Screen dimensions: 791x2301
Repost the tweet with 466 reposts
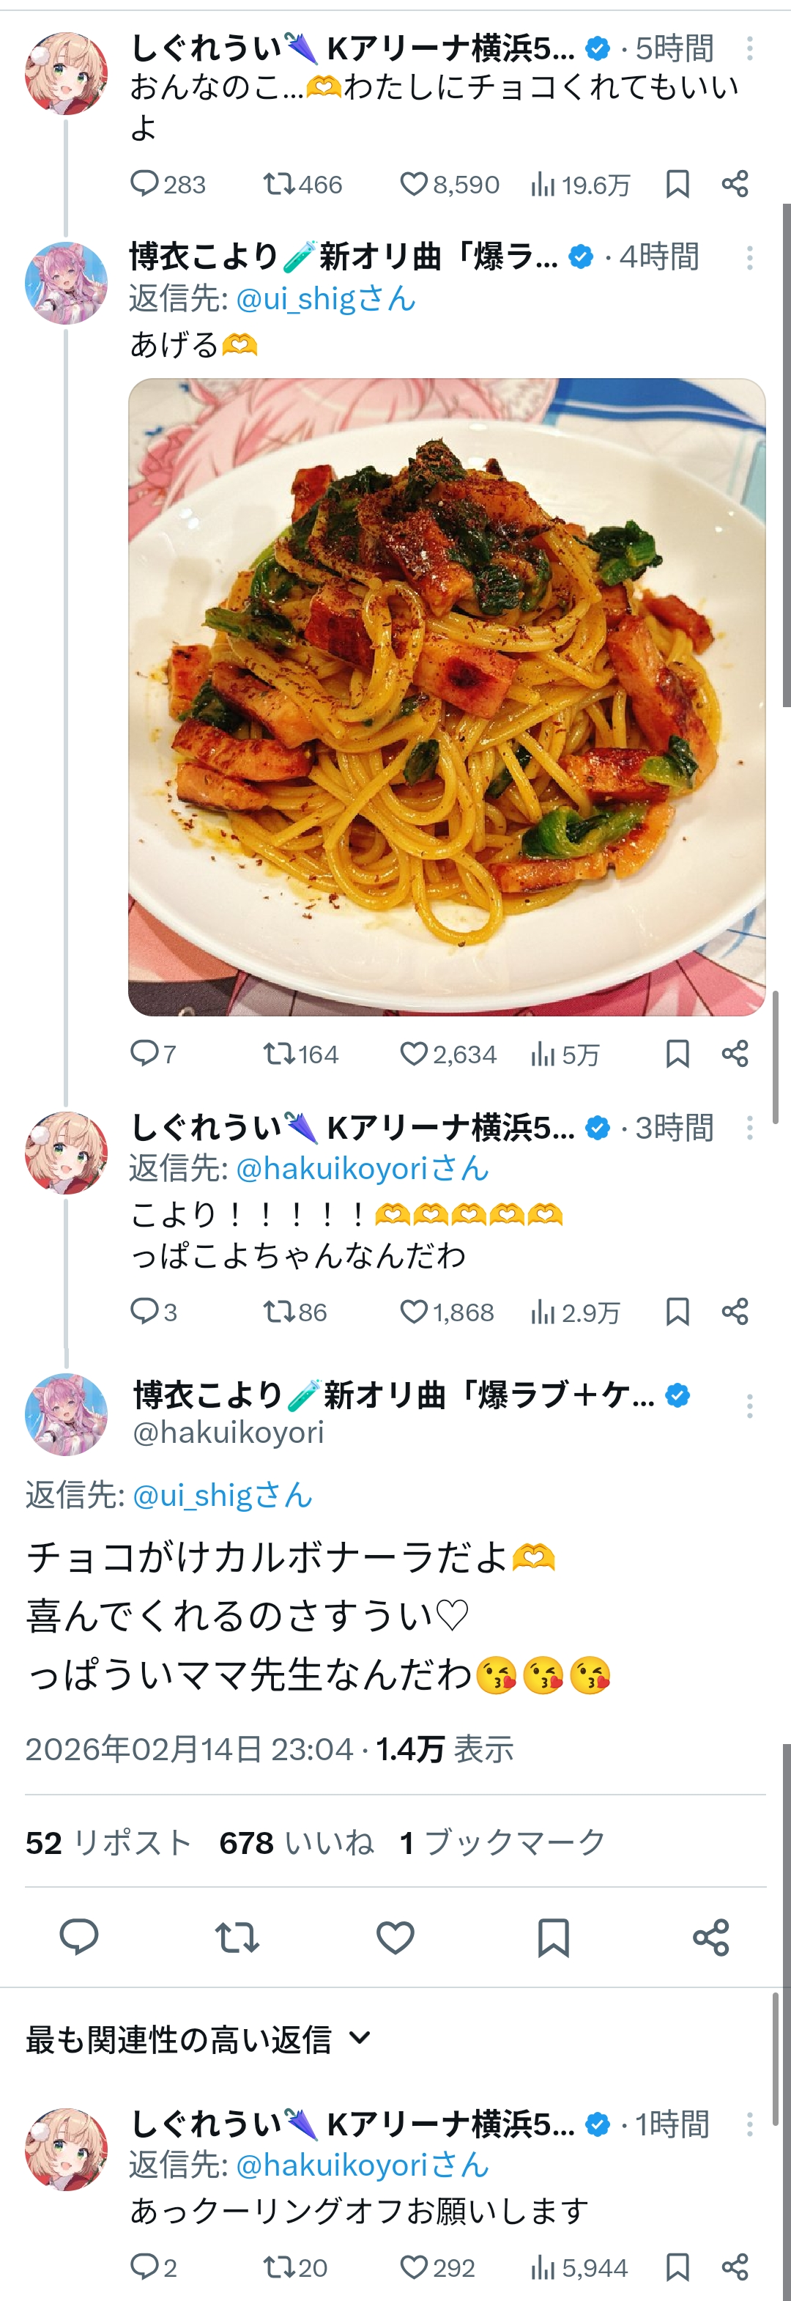278,184
